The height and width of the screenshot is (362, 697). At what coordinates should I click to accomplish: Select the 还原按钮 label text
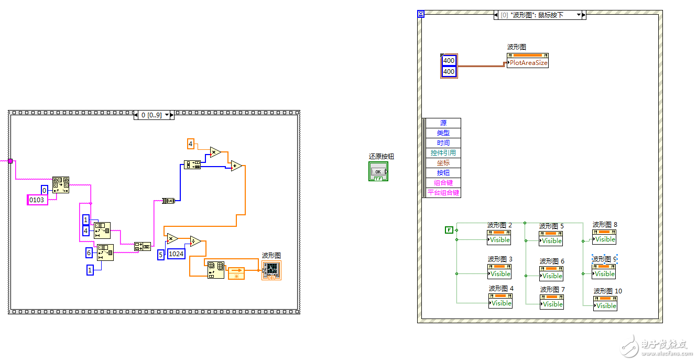(x=382, y=156)
